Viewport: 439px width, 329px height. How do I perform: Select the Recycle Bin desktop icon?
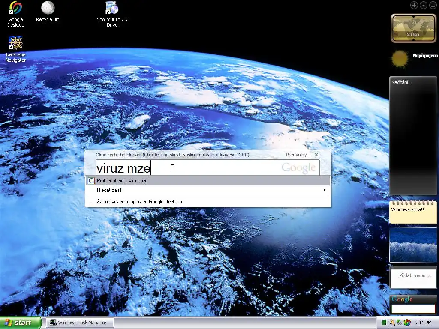(x=48, y=12)
